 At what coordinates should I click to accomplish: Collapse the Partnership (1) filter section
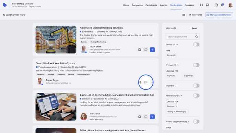click(181, 96)
